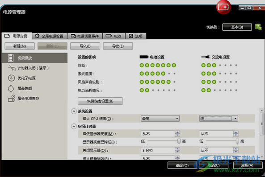Viewport: 265px width, 177px height.
Task: Switch to the 电源方案 tab
Action: click(x=17, y=36)
